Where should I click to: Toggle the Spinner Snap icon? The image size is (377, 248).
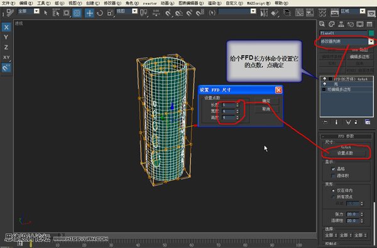[x=200, y=13]
